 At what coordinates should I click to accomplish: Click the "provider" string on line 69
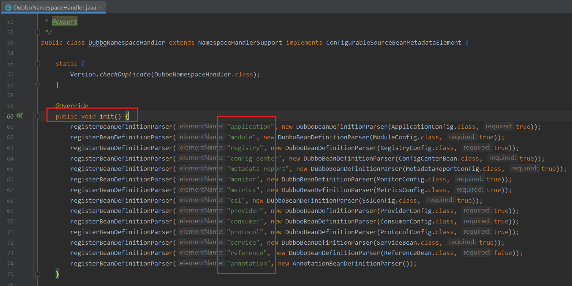(x=245, y=211)
